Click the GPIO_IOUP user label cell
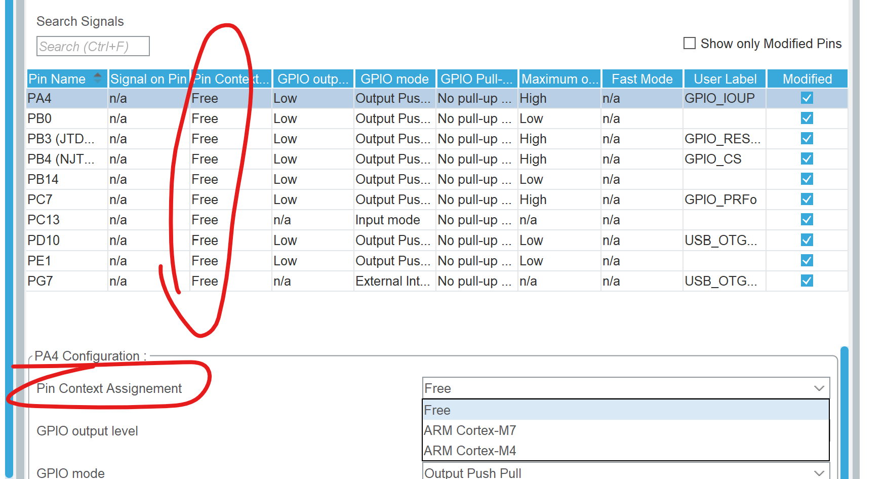The width and height of the screenshot is (884, 479). (x=719, y=98)
